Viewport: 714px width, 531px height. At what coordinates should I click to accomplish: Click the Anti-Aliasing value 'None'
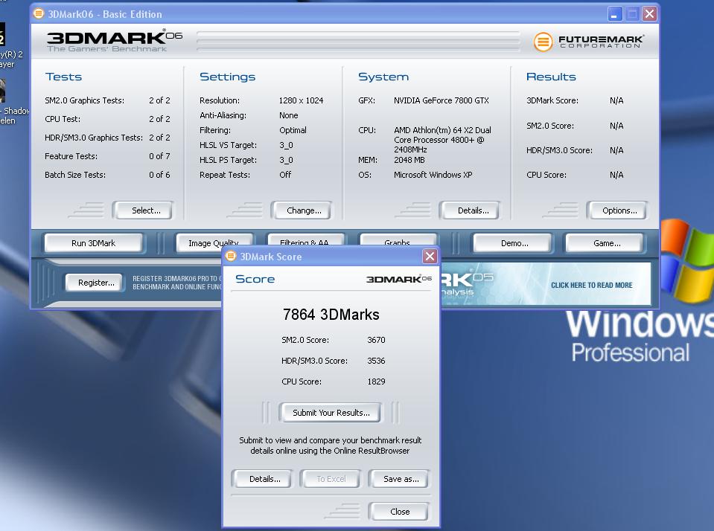pyautogui.click(x=289, y=115)
